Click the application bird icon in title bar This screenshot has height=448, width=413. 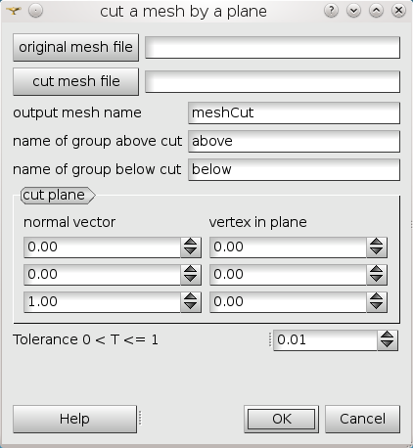[14, 11]
